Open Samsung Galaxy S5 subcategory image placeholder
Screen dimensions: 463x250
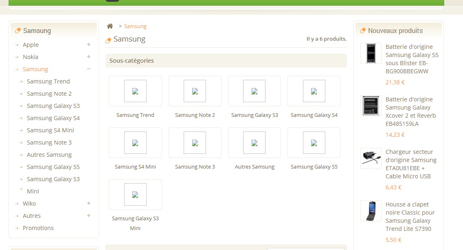(x=314, y=143)
